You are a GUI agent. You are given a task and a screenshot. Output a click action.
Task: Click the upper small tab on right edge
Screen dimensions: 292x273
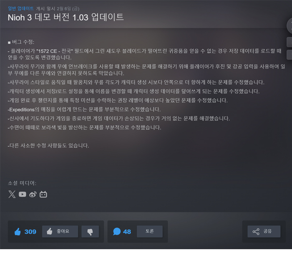[x=289, y=42]
